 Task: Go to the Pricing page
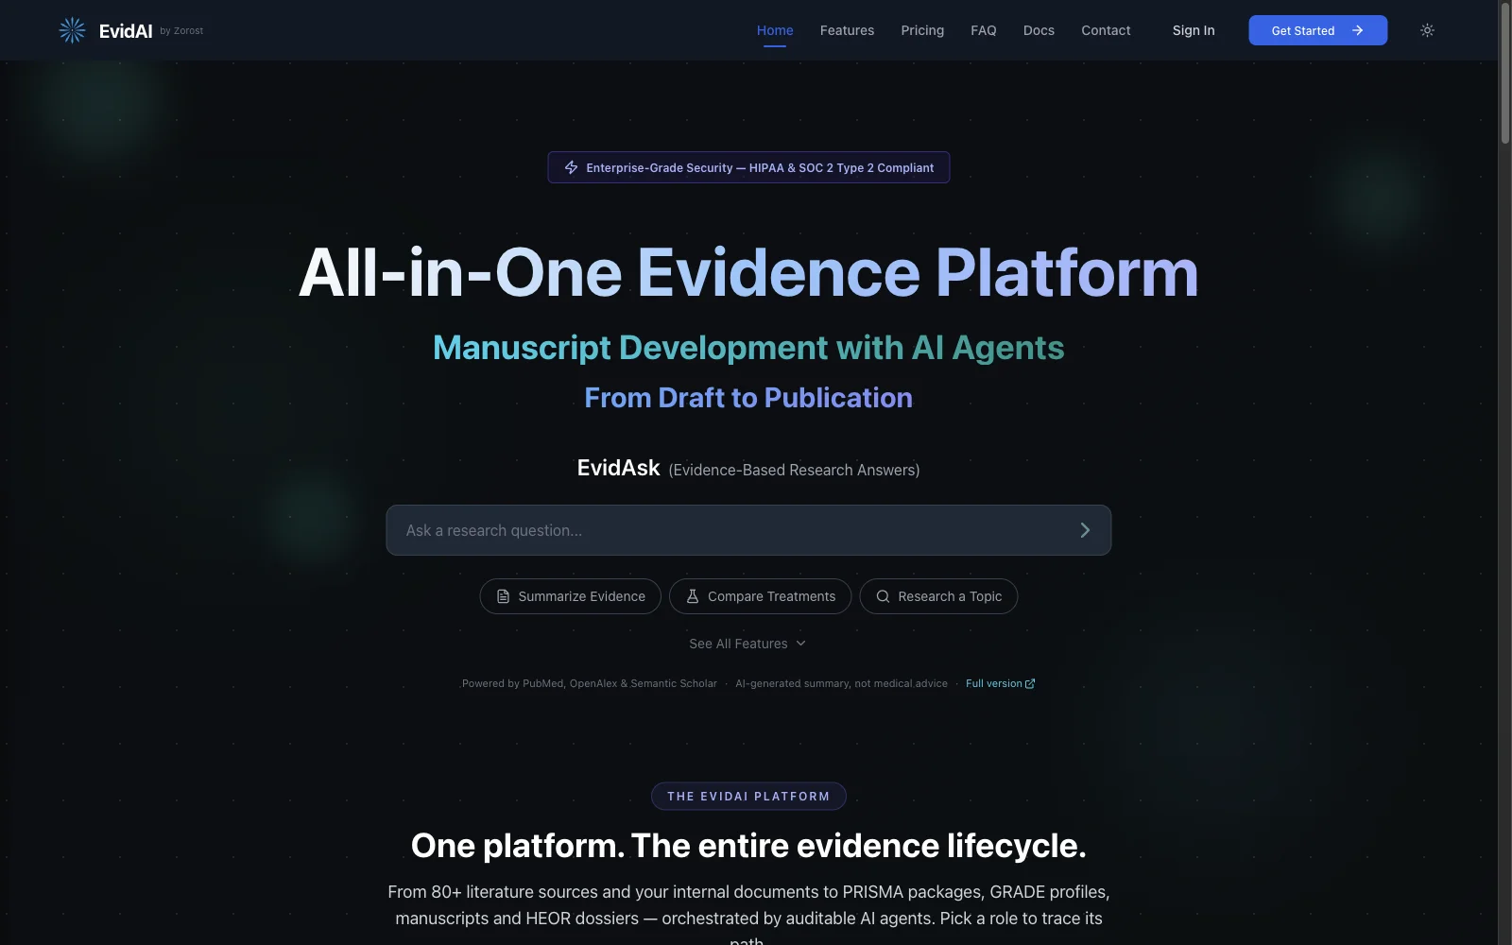[922, 30]
